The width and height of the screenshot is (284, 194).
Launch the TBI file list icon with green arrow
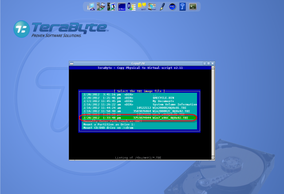pos(132,7)
